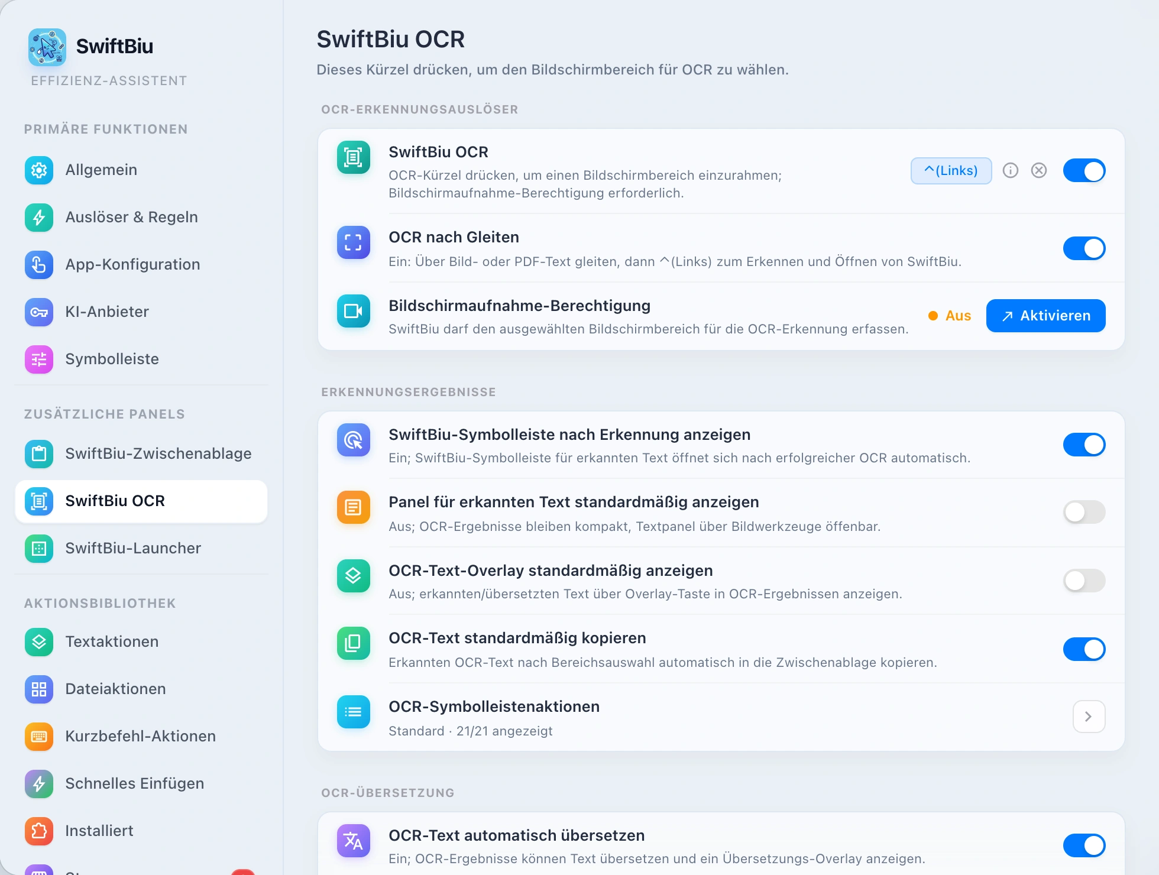Screen dimensions: 1159x875
Task: Click the 'Standard · 21/21 angezeigt' text
Action: [471, 731]
